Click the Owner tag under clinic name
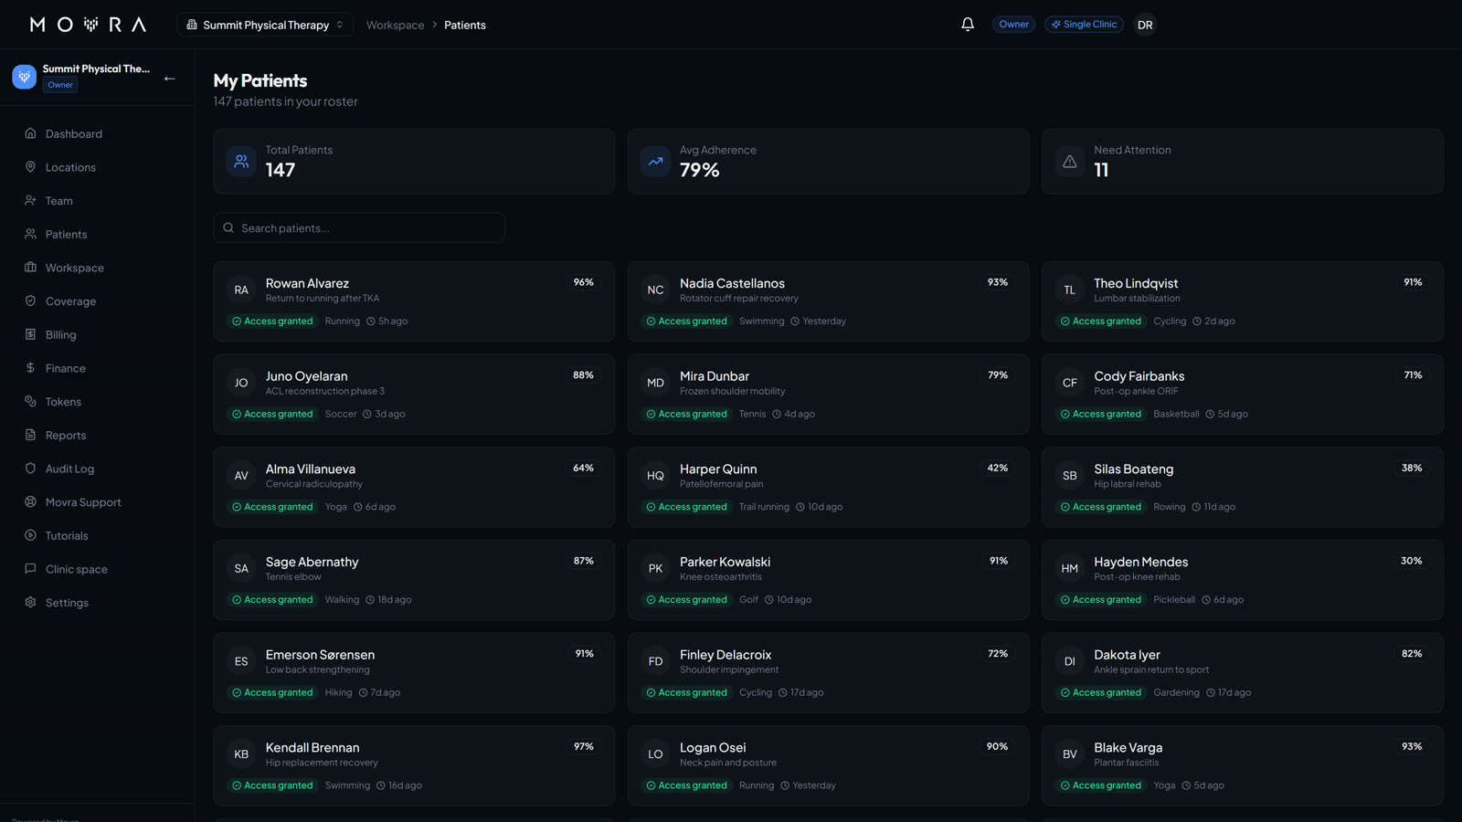The image size is (1462, 822). point(60,85)
